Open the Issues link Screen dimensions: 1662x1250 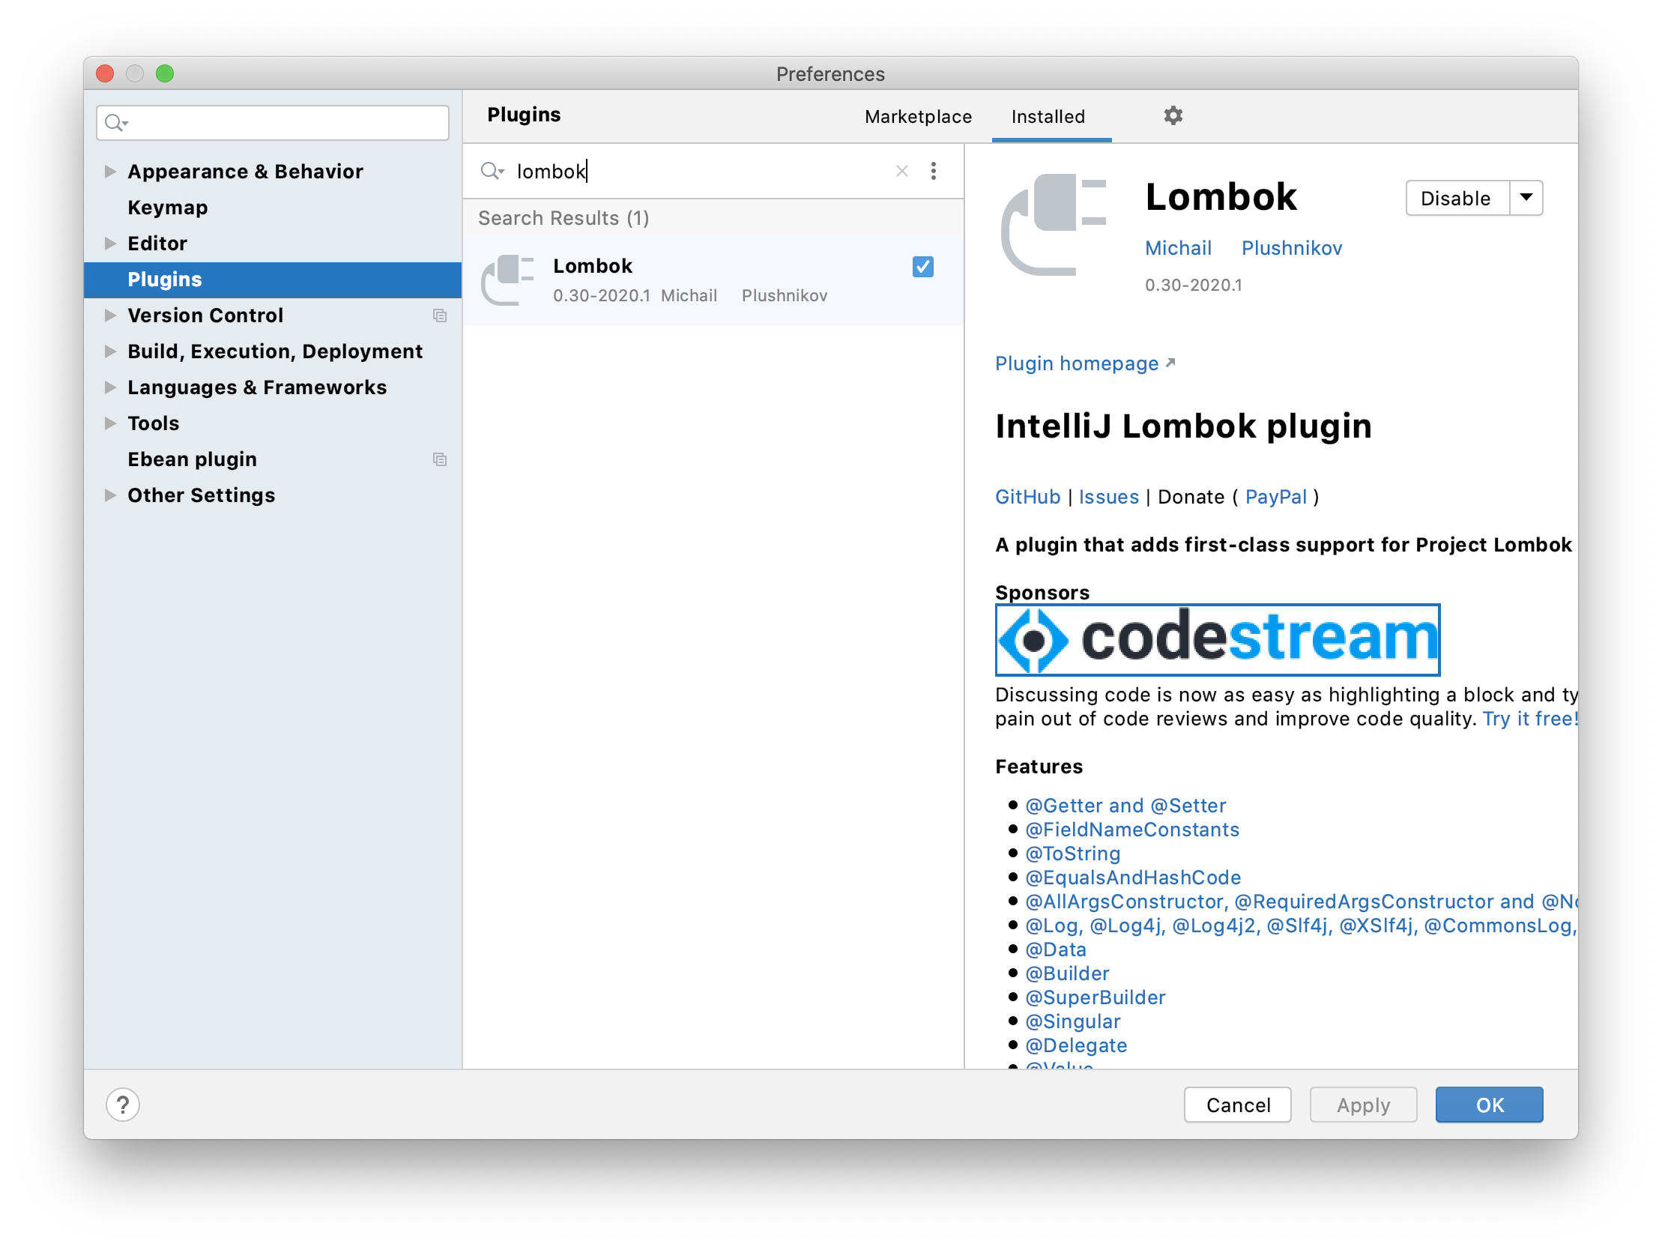coord(1108,497)
